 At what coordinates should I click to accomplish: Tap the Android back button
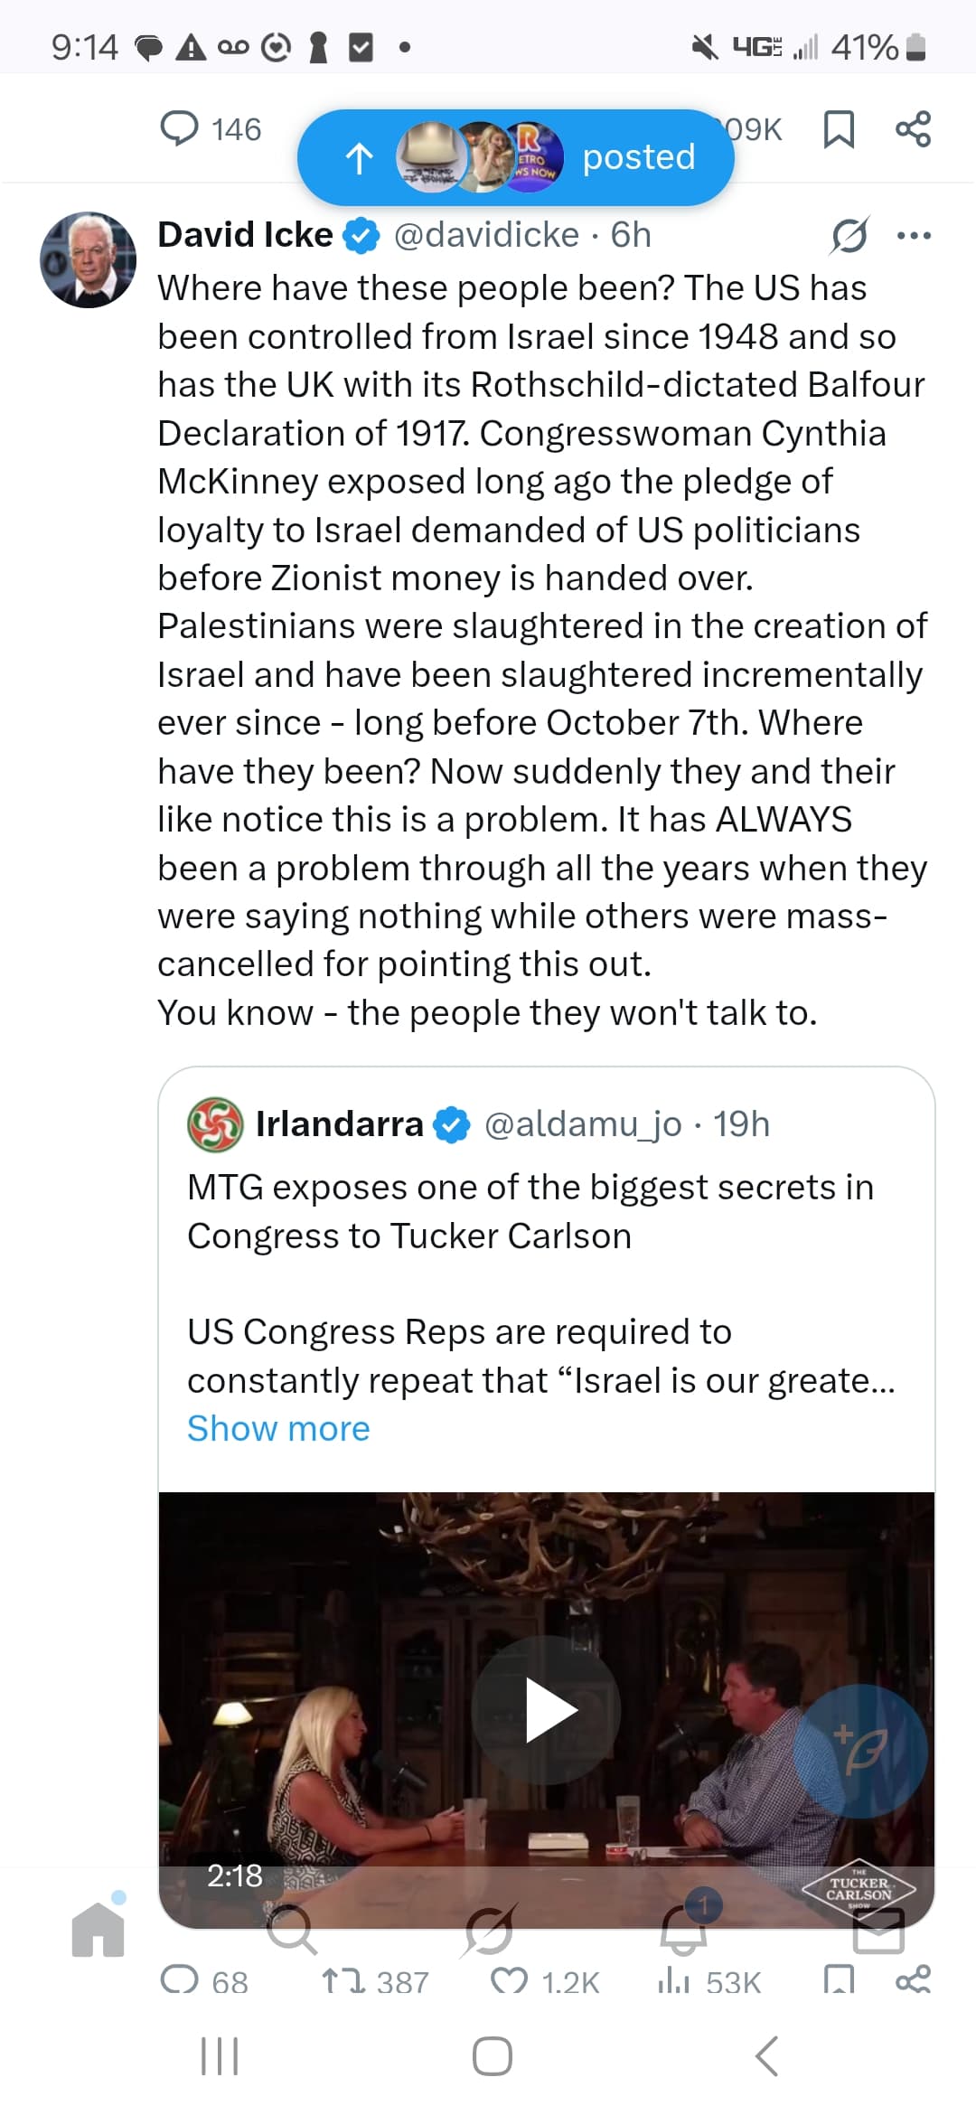(x=766, y=2056)
